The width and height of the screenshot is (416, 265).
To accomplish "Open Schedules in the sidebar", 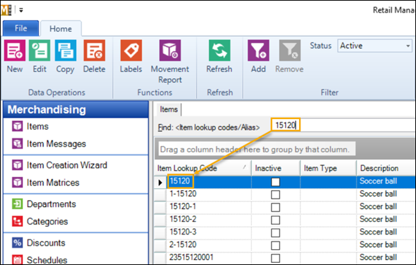I will 47,260.
